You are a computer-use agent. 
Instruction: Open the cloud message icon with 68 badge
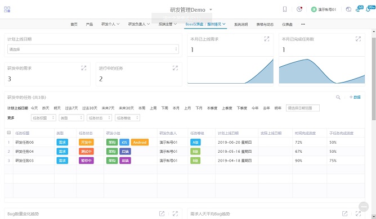tap(359, 9)
